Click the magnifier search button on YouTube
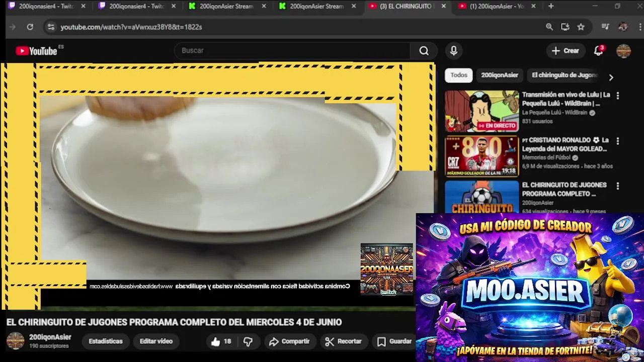 point(424,51)
